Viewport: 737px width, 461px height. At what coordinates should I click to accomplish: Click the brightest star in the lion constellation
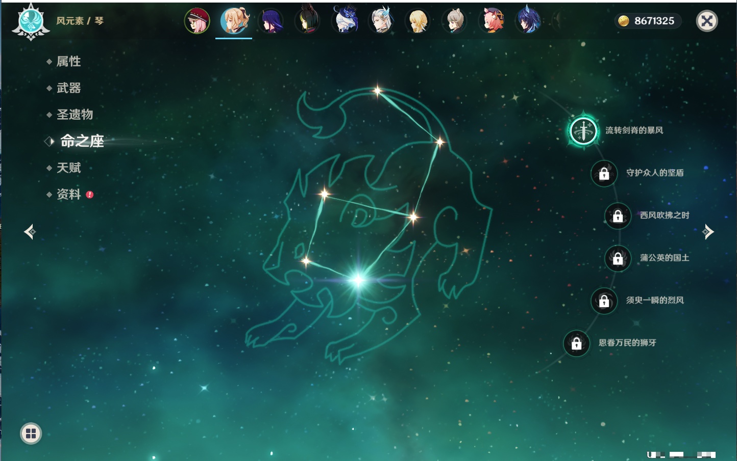358,279
